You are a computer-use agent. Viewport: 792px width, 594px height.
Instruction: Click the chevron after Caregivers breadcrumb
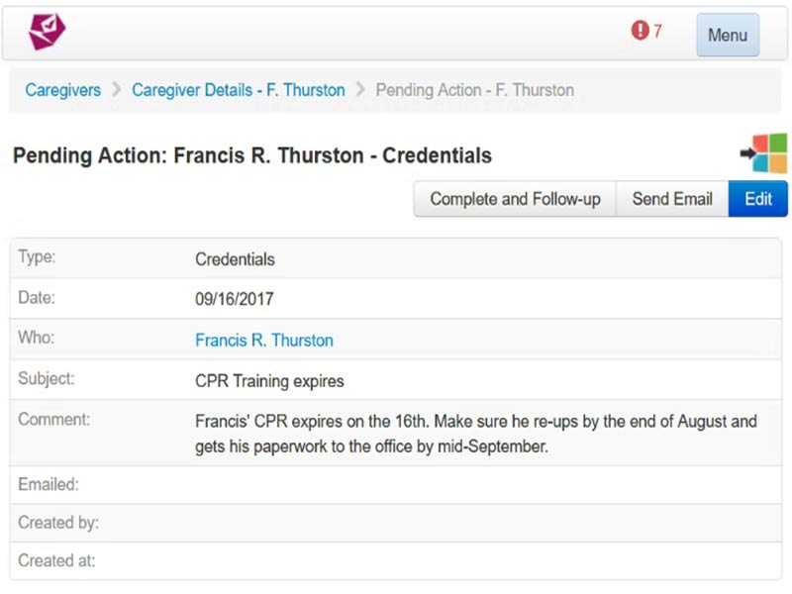tap(116, 90)
